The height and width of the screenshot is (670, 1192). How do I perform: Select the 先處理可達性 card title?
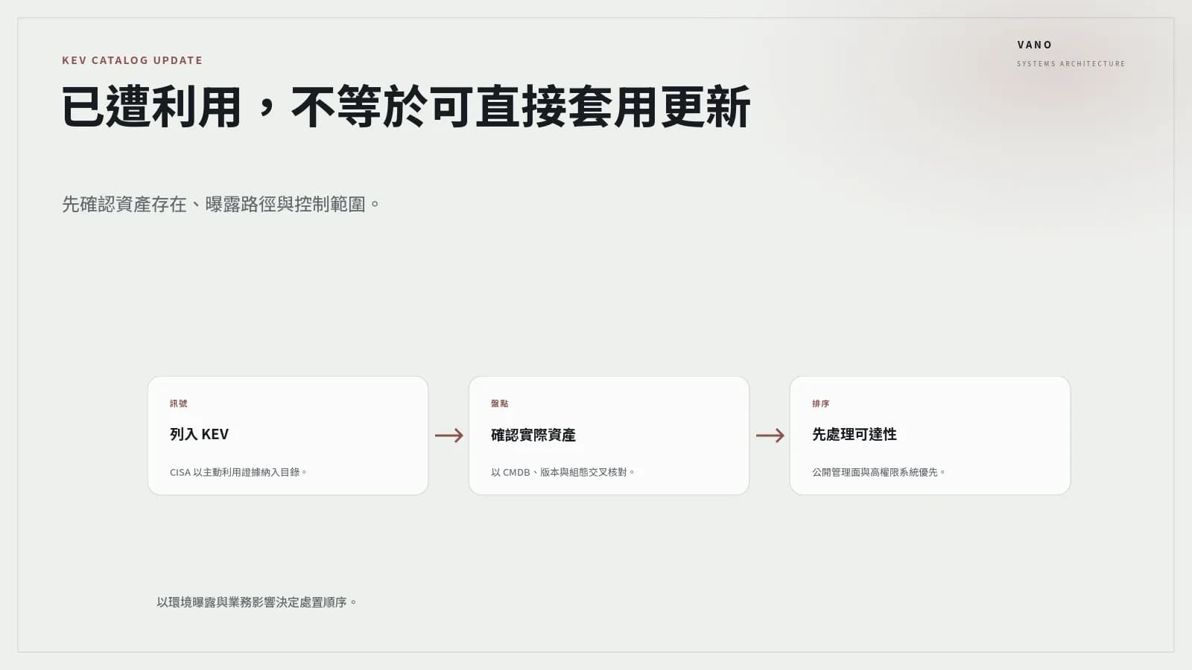click(x=855, y=434)
